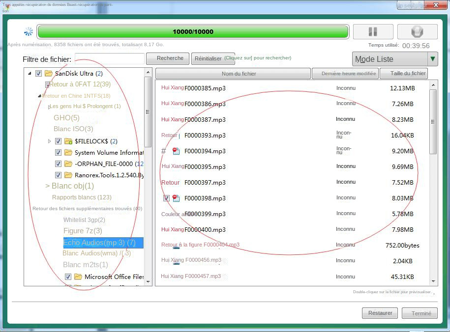Click the SanDisk Ultra drive folder icon

(48, 74)
